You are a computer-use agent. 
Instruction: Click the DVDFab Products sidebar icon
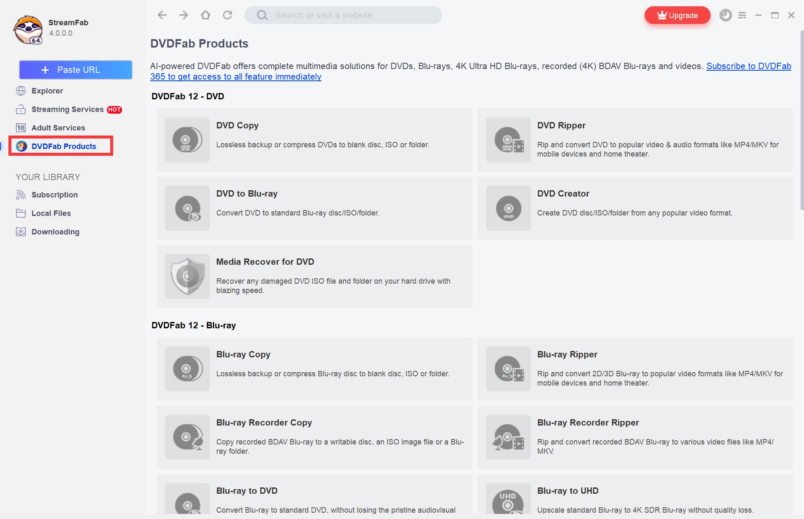(x=21, y=146)
